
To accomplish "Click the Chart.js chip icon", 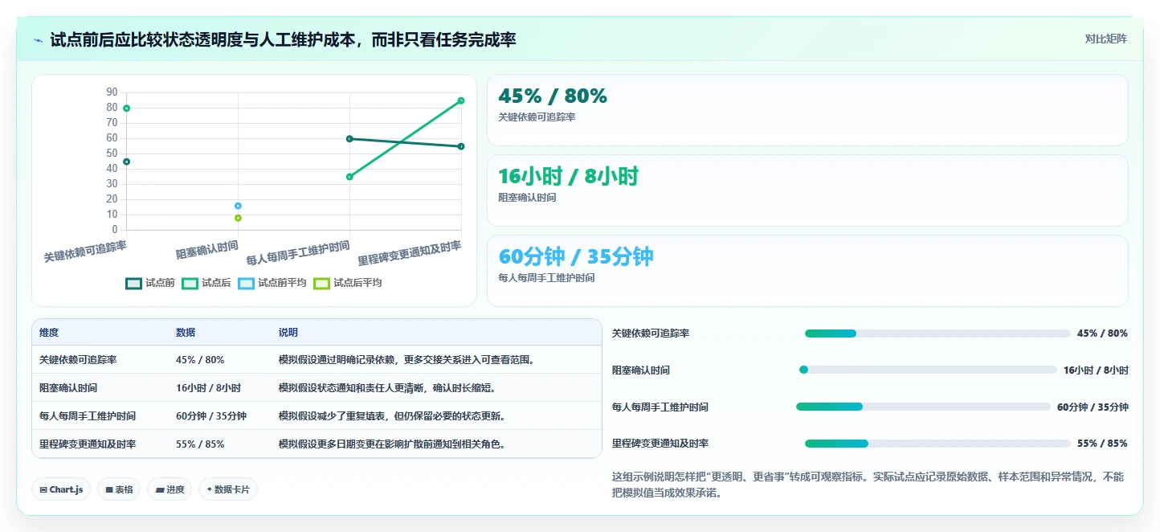I will (43, 489).
